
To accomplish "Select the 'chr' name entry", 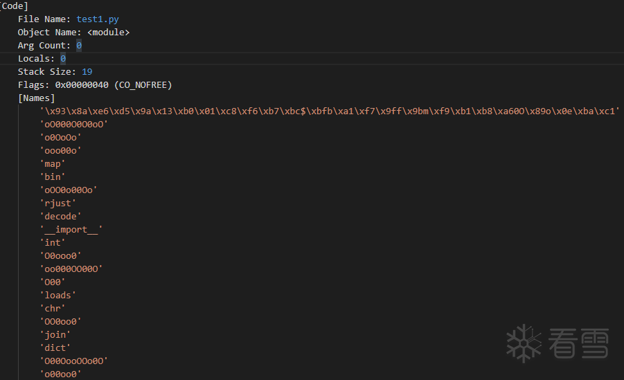I will pos(53,309).
